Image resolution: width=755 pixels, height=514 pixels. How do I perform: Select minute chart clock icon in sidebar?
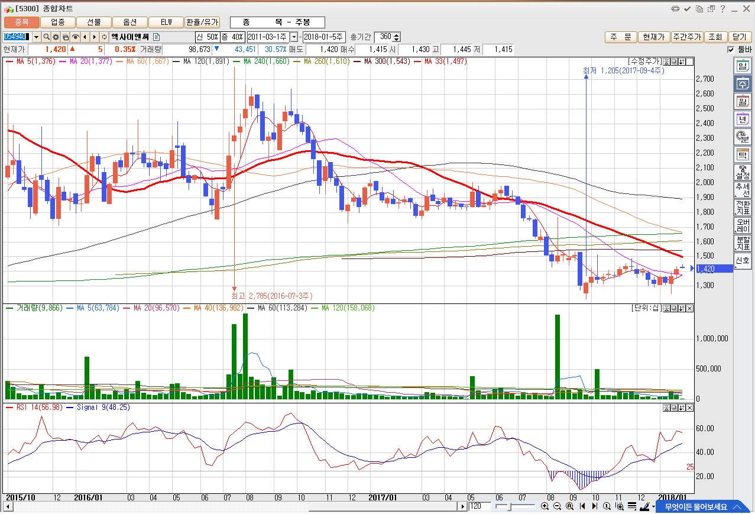pos(742,137)
